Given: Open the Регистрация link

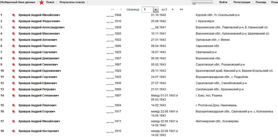Looking at the screenshot, I should [242, 2].
